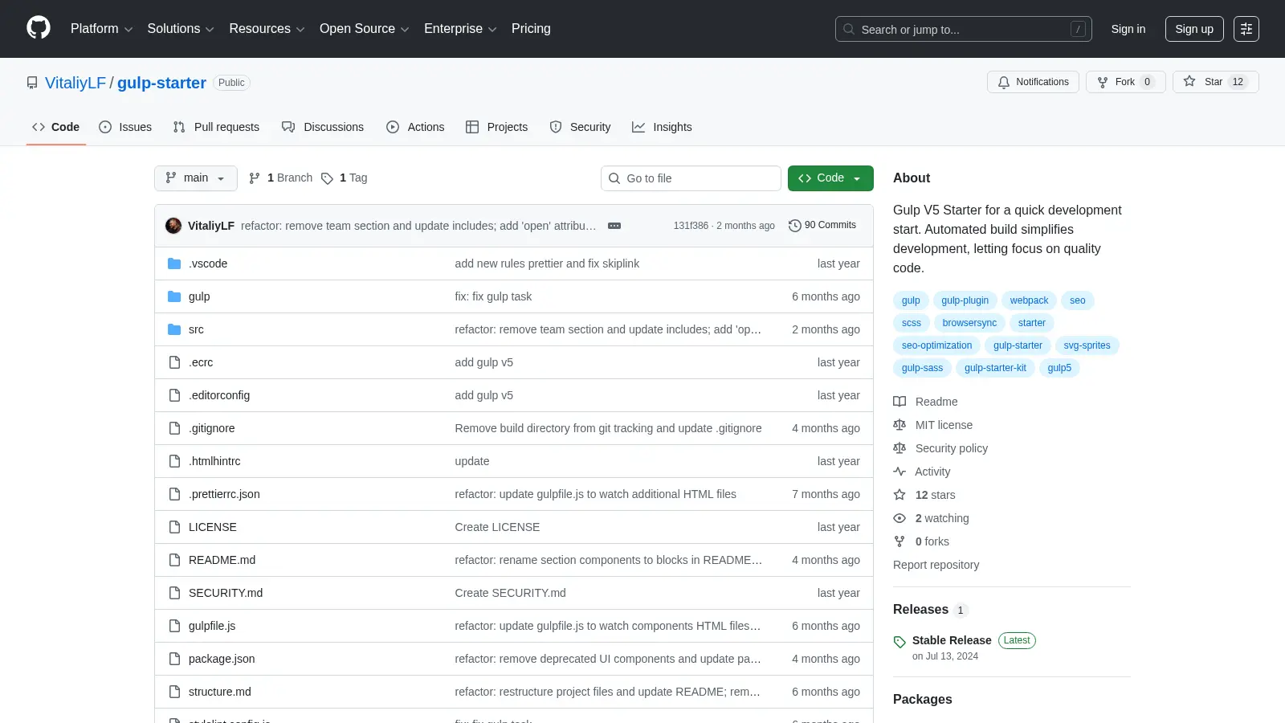Click the pulse icon beside Activity
Image resolution: width=1285 pixels, height=723 pixels.
[899, 472]
